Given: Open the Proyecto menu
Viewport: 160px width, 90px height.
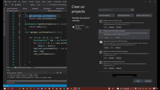Looking at the screenshot, I should pyautogui.click(x=24, y=2).
